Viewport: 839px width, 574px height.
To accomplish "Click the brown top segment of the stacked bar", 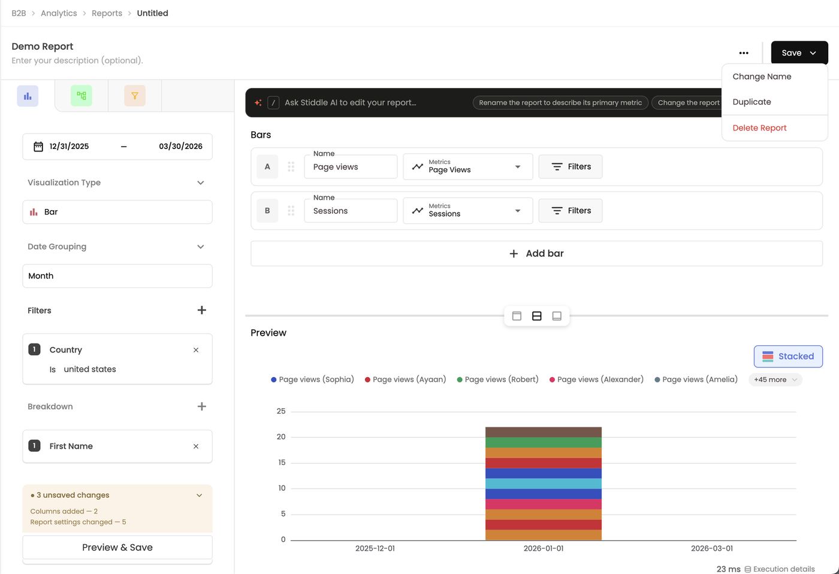I will (x=544, y=432).
